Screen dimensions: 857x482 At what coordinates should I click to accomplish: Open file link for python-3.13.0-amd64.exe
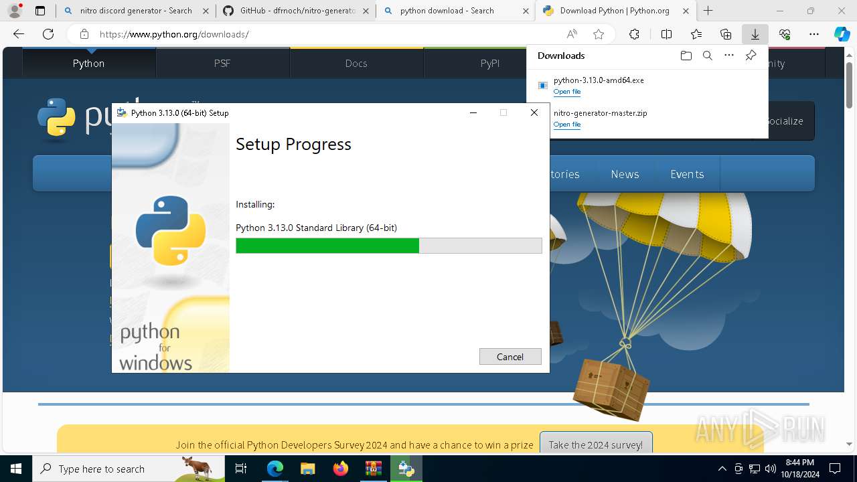coord(567,92)
